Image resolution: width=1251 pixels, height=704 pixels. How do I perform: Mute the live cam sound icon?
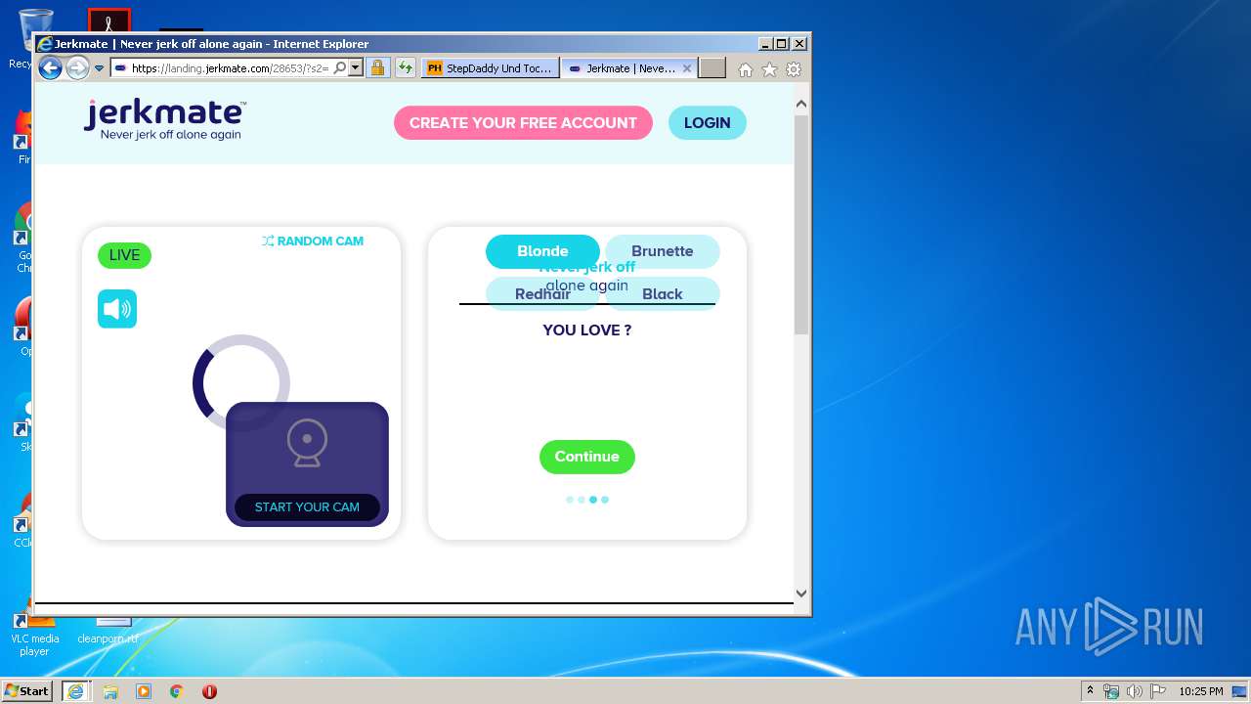click(x=117, y=309)
